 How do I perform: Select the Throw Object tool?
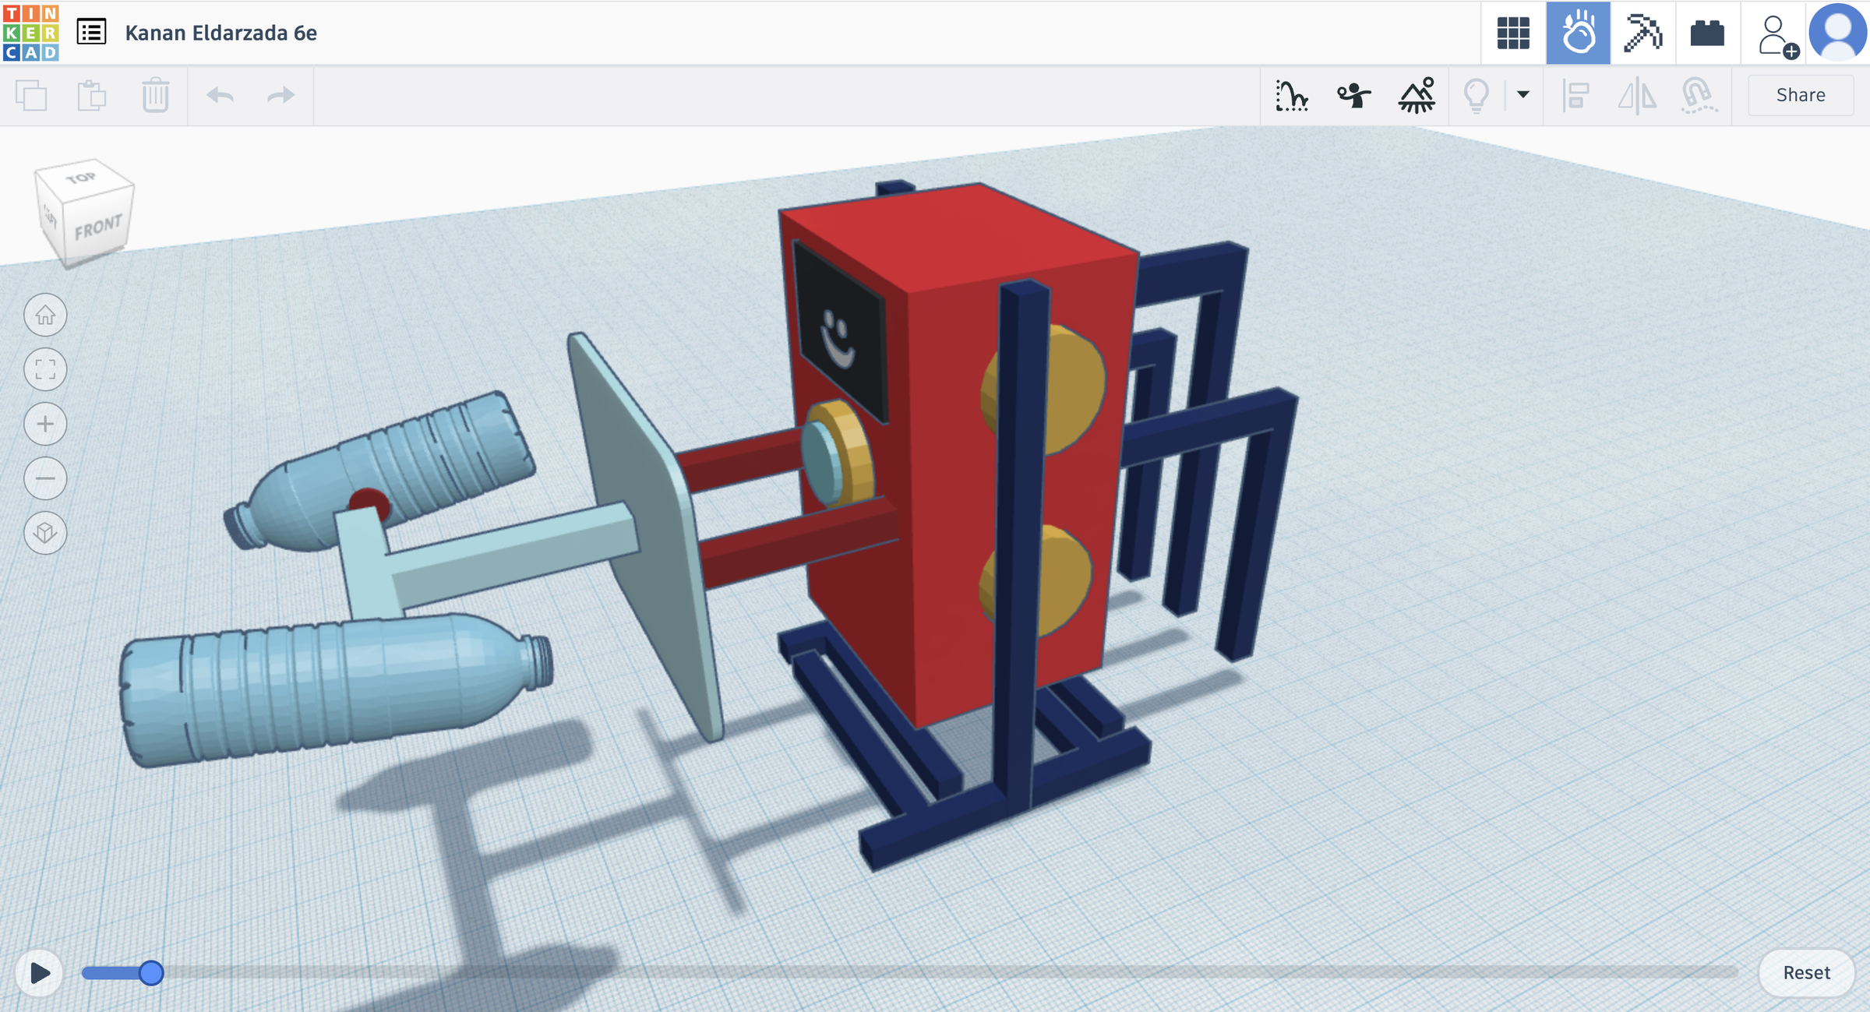(x=1354, y=95)
